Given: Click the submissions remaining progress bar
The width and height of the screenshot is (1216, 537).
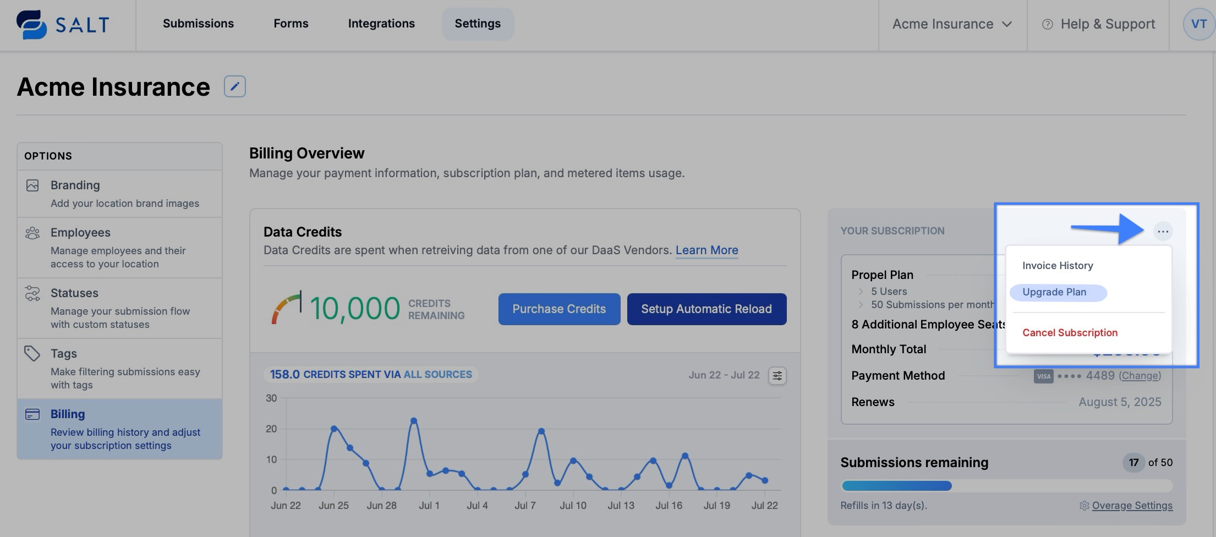Looking at the screenshot, I should click(x=1006, y=486).
